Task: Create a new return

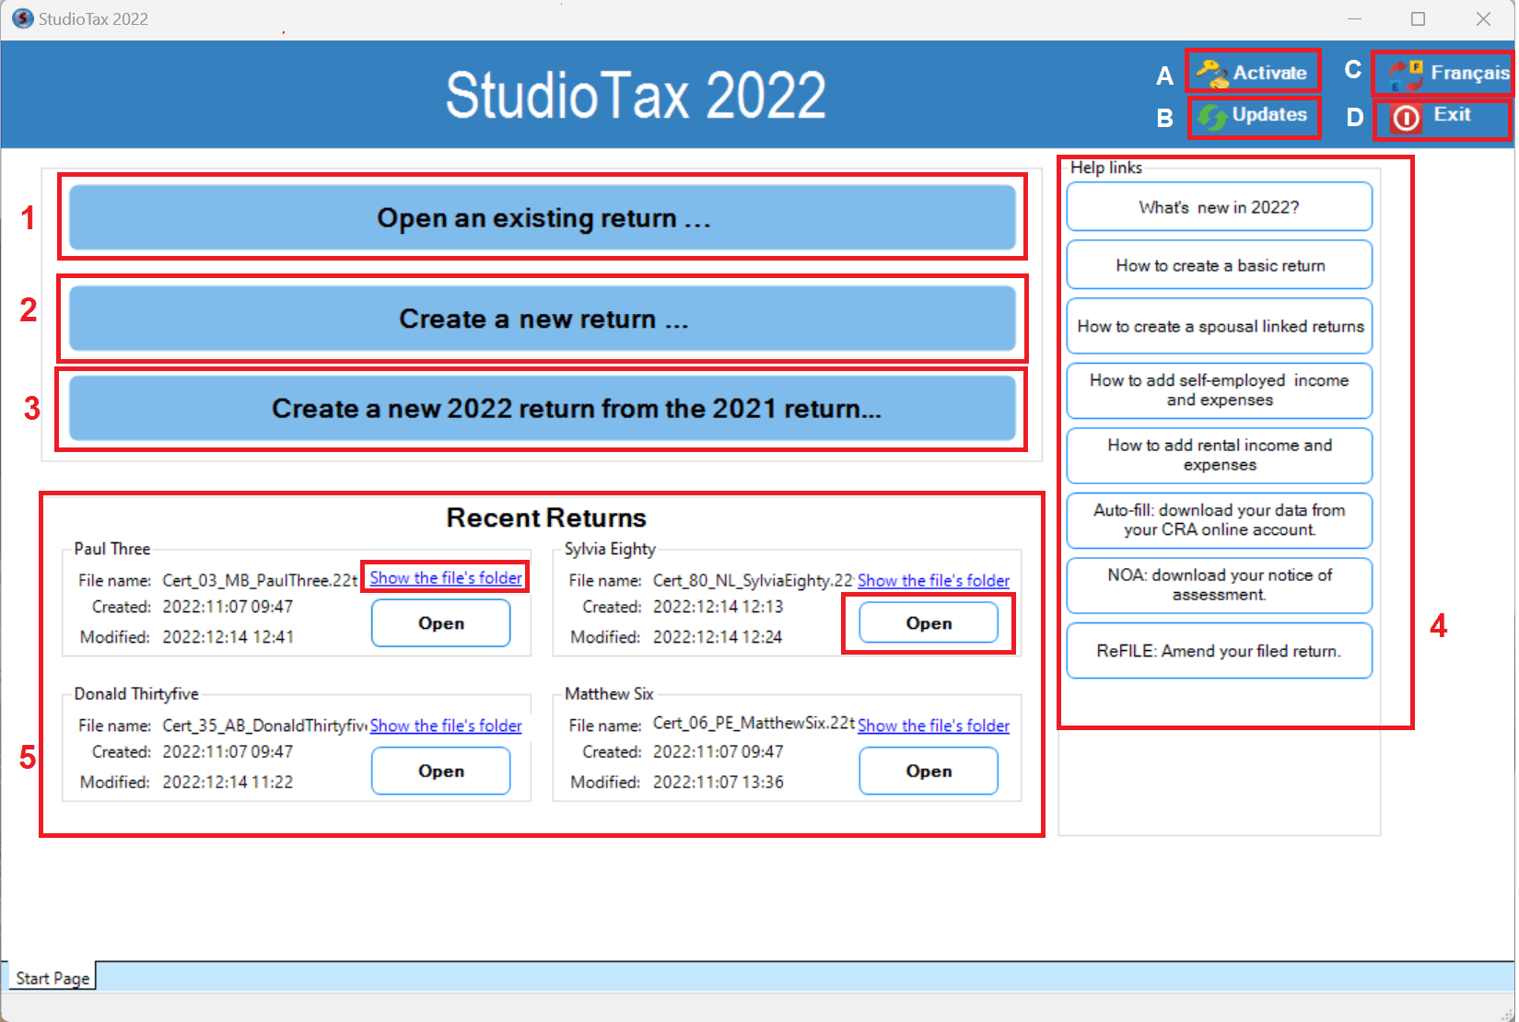Action: pyautogui.click(x=542, y=319)
